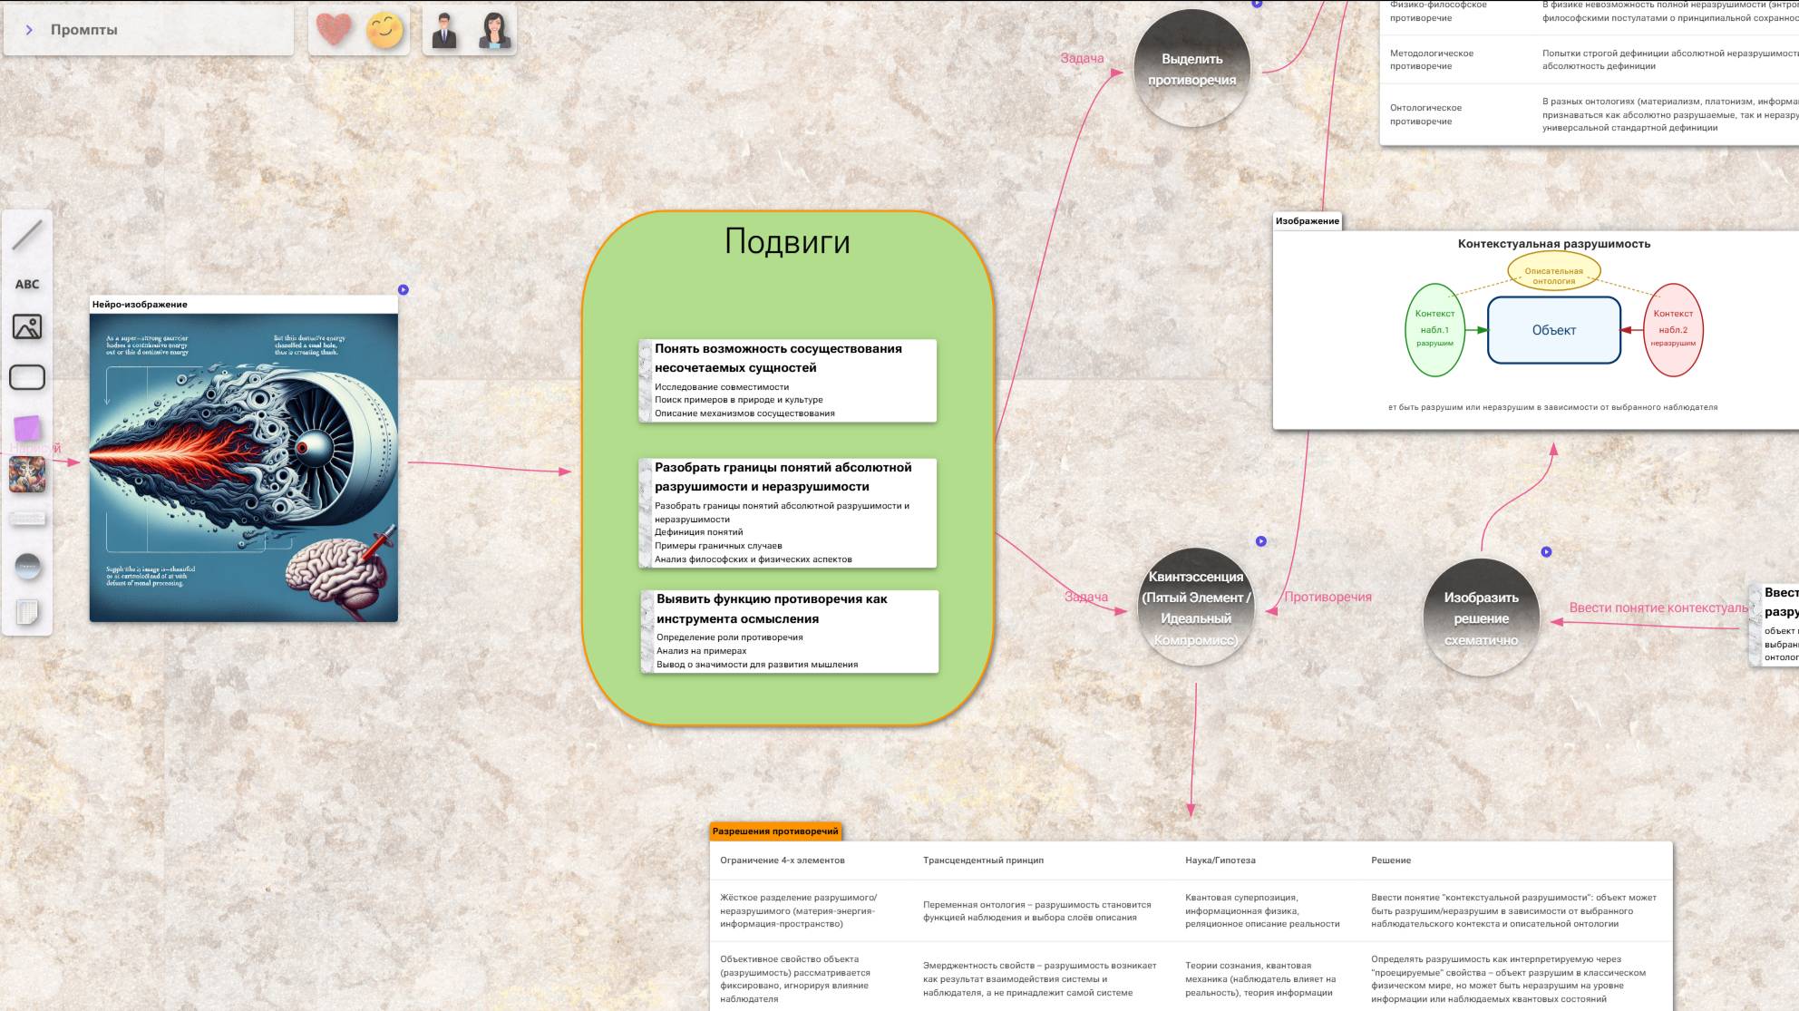This screenshot has height=1011, width=1799.
Task: Select the Подвиги group title
Action: click(787, 241)
